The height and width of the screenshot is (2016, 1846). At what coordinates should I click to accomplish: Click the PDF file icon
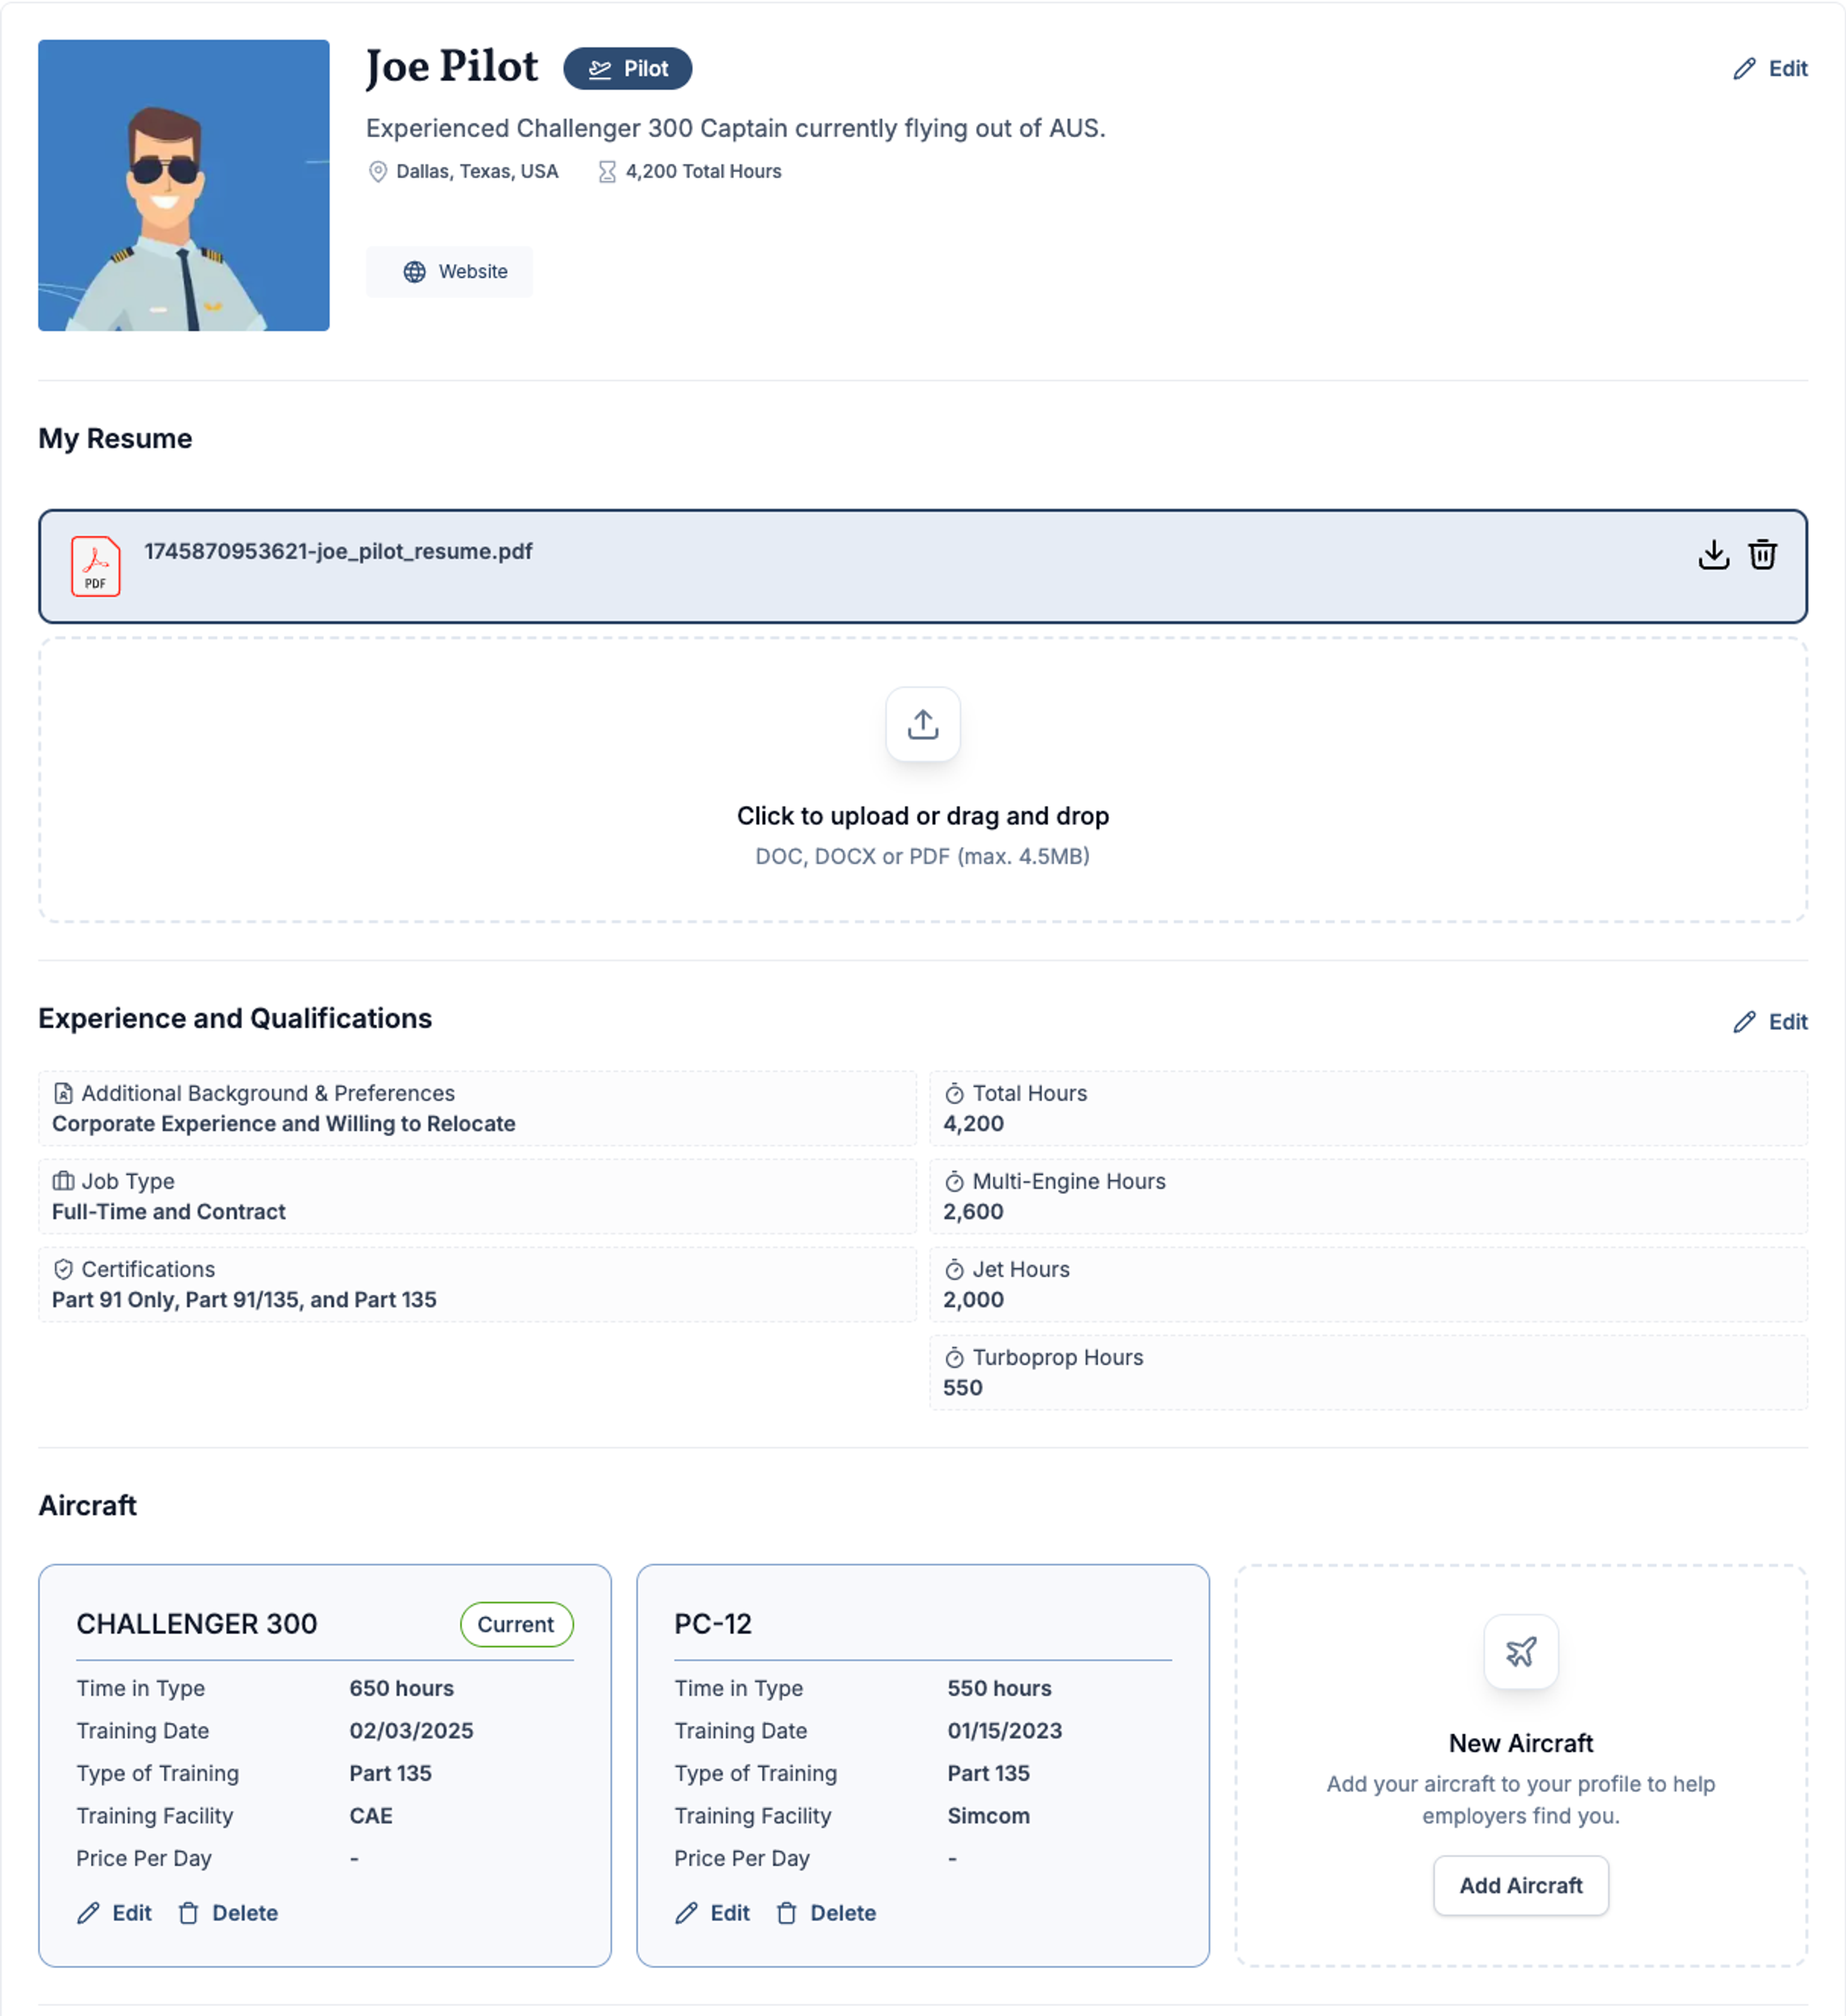[96, 566]
